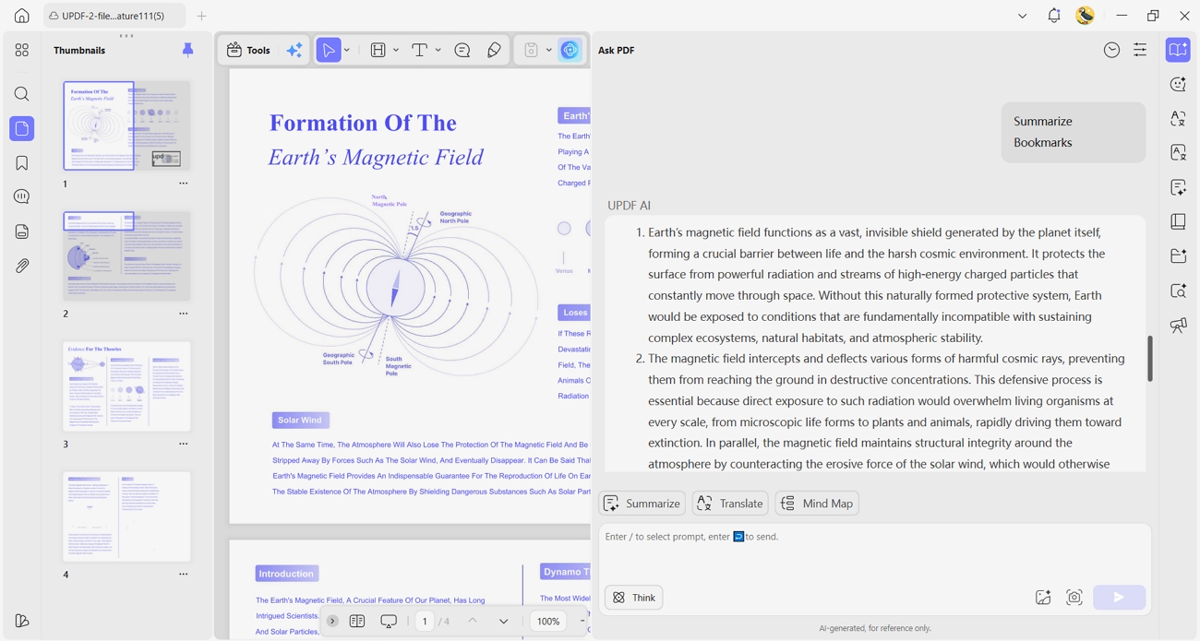Image resolution: width=1200 pixels, height=641 pixels.
Task: Toggle the two-page reading view icon
Action: click(357, 622)
